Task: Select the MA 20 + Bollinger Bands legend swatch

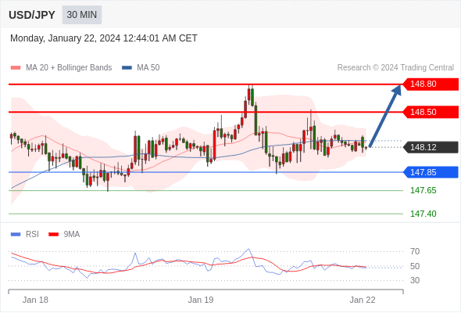Action: click(x=16, y=68)
